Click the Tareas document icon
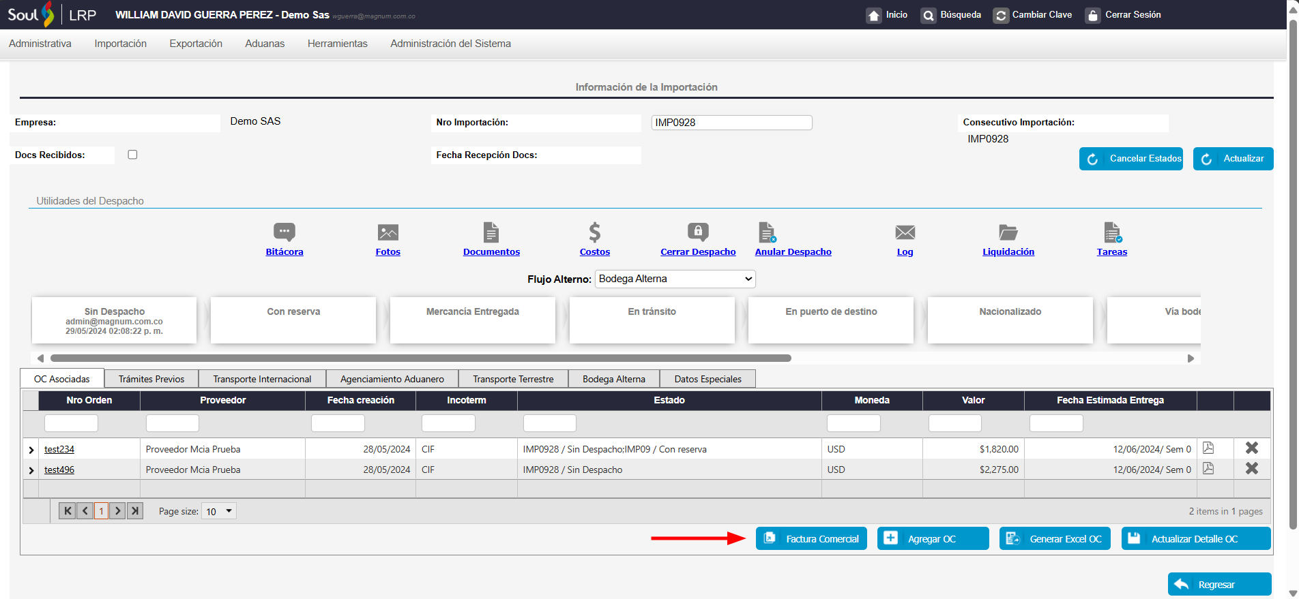Screen dimensions: 1299x599 [1112, 232]
